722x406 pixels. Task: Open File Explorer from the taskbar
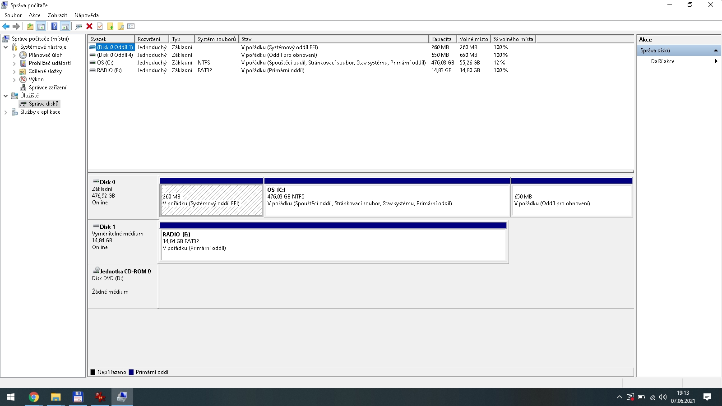click(x=56, y=397)
